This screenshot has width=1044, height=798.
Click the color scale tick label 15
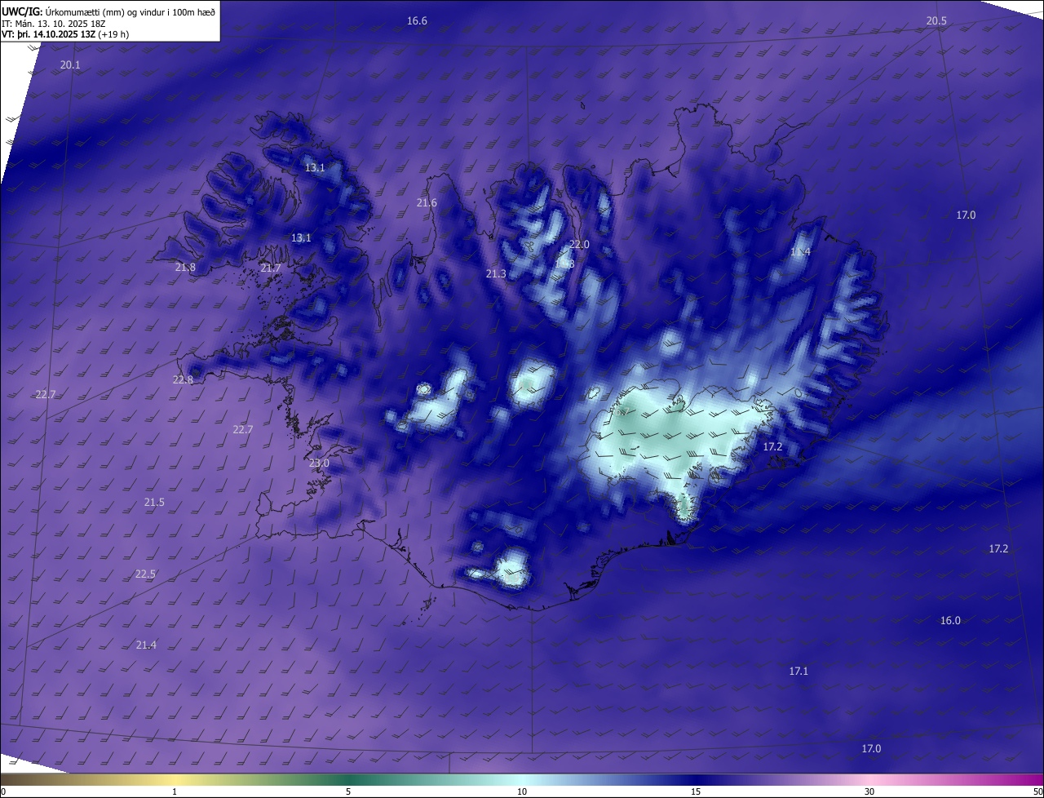(696, 791)
